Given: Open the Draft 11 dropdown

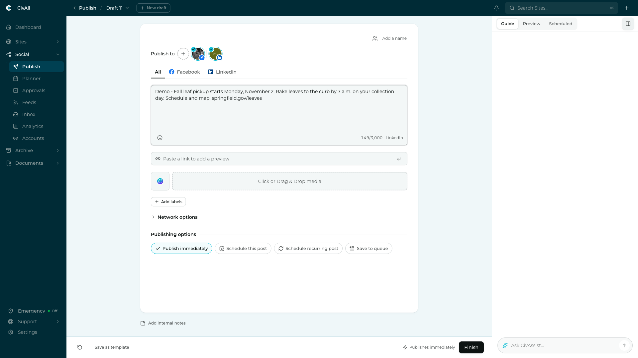Looking at the screenshot, I should (117, 8).
